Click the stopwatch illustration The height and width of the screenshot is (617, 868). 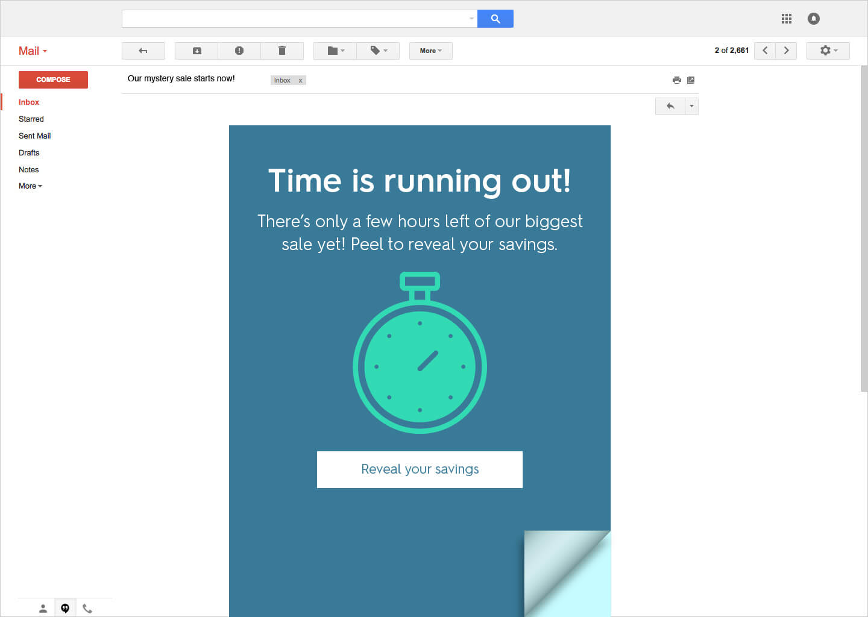(x=420, y=352)
